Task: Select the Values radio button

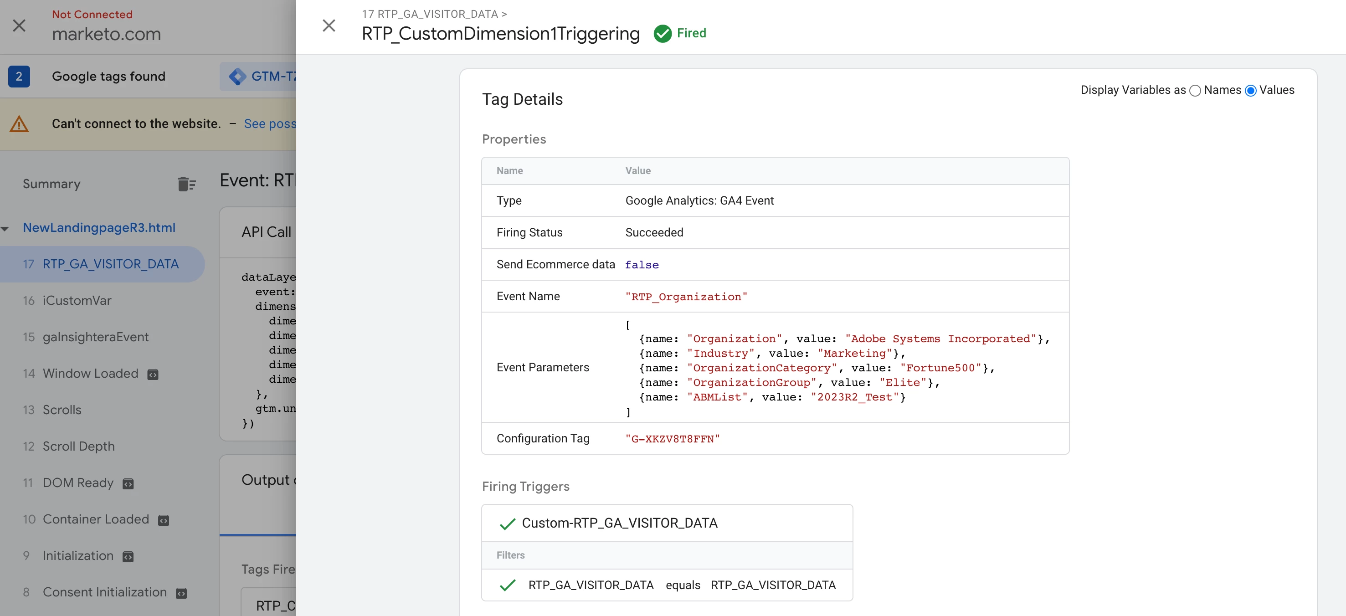Action: click(x=1250, y=90)
